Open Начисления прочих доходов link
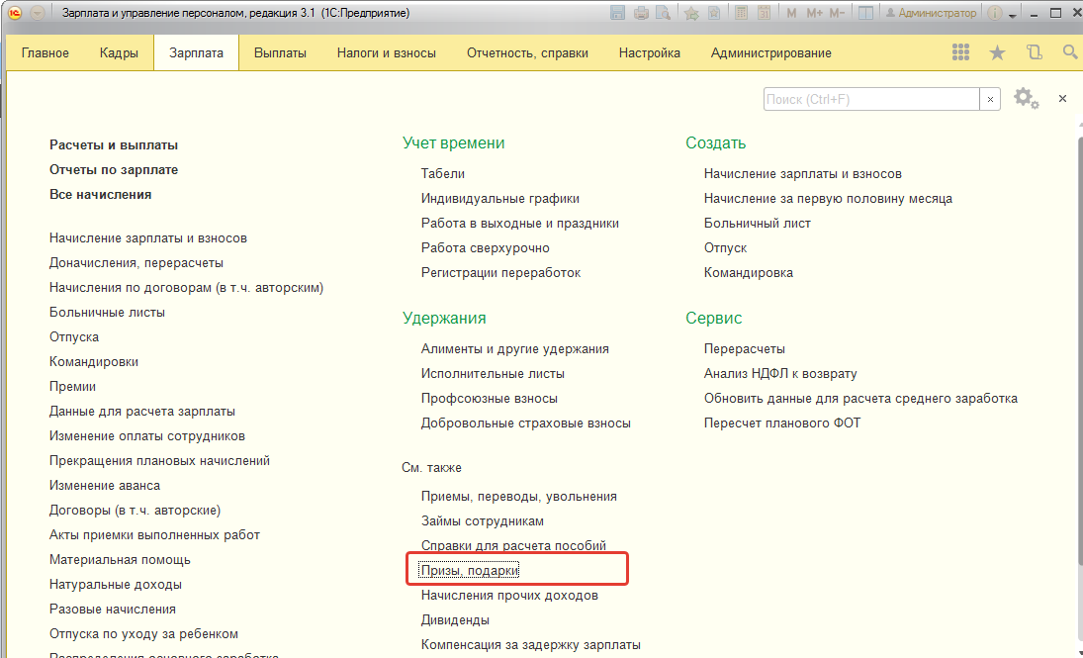This screenshot has height=658, width=1083. coord(509,595)
